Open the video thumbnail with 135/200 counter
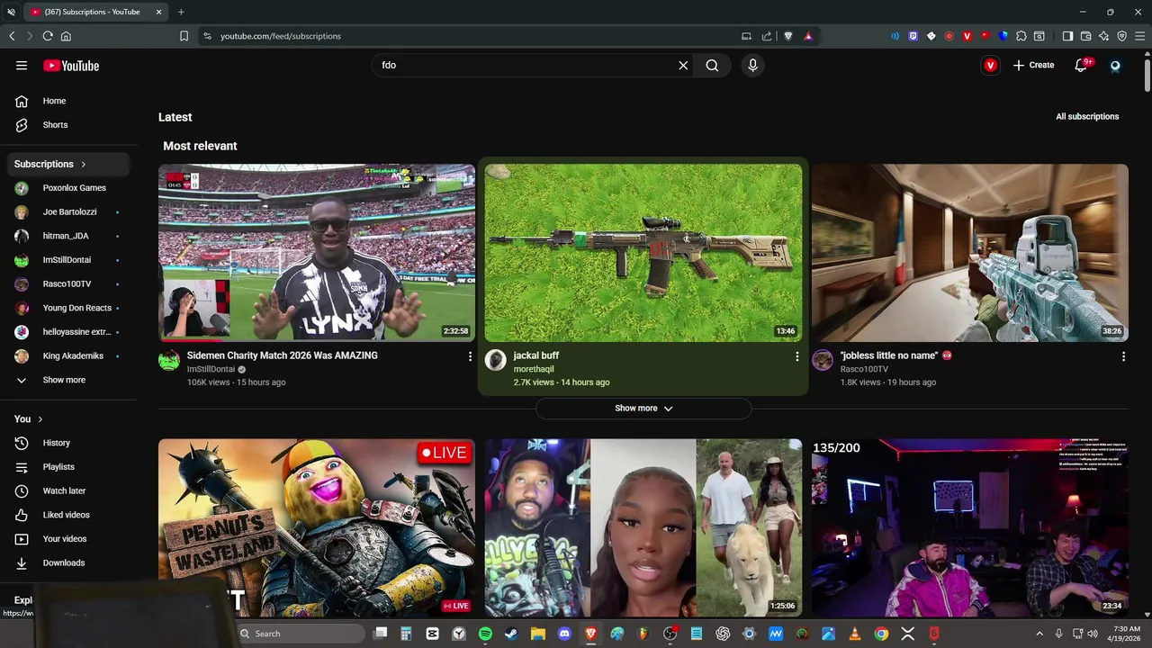 [x=969, y=527]
